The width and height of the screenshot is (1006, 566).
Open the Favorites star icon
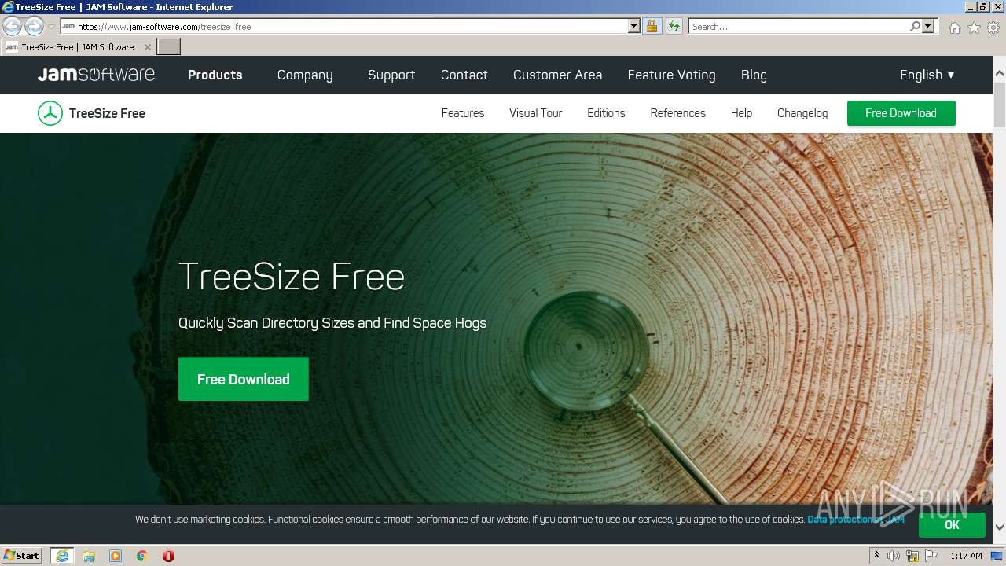[974, 28]
